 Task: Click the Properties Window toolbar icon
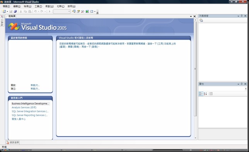tap(78, 12)
